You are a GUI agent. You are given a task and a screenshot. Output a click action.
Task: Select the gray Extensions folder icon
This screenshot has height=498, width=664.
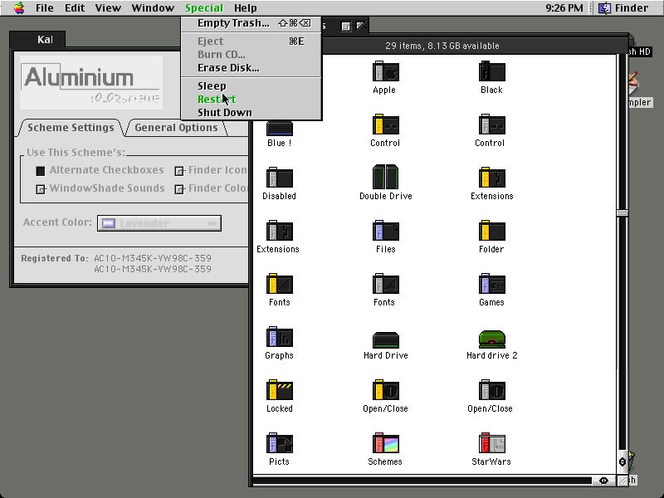pos(280,231)
